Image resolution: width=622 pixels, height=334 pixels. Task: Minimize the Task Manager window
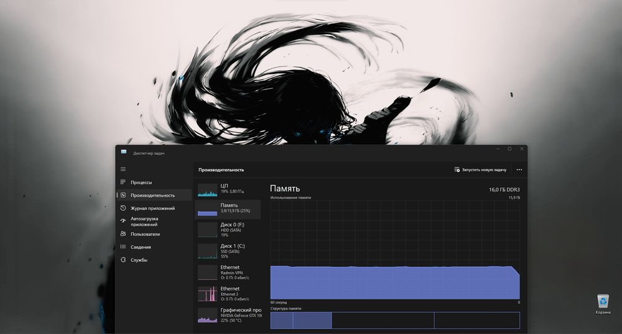[x=498, y=149]
